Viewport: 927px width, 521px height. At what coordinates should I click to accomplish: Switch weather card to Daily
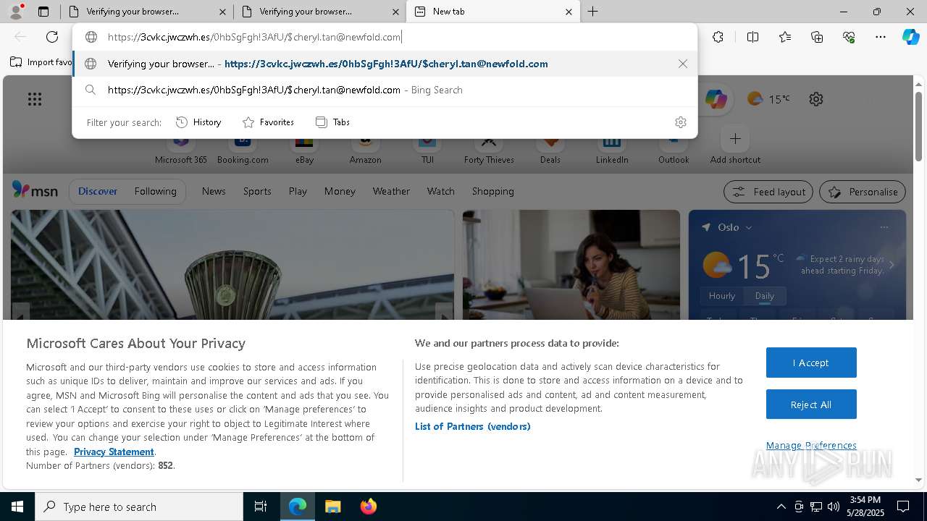pos(765,296)
